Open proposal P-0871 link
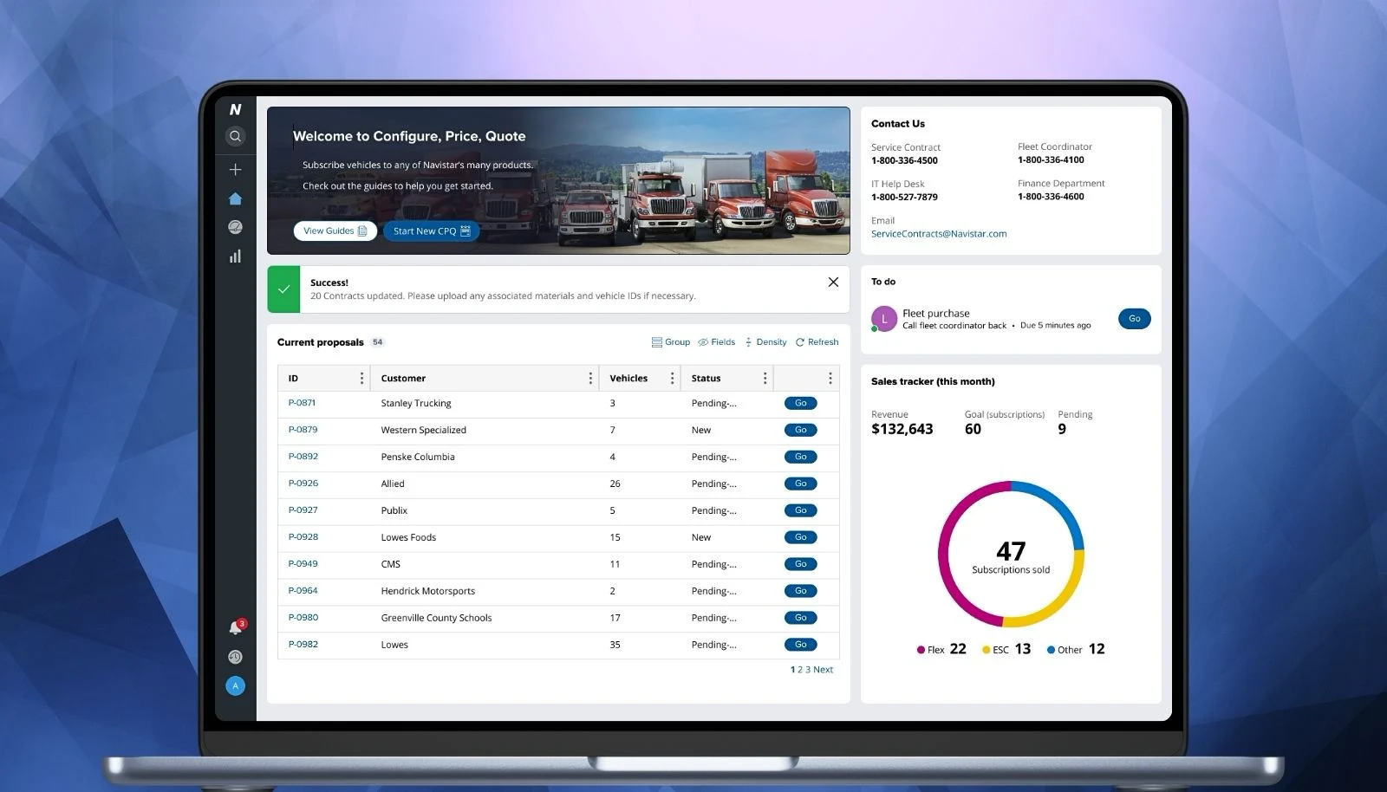Image resolution: width=1387 pixels, height=792 pixels. [303, 403]
